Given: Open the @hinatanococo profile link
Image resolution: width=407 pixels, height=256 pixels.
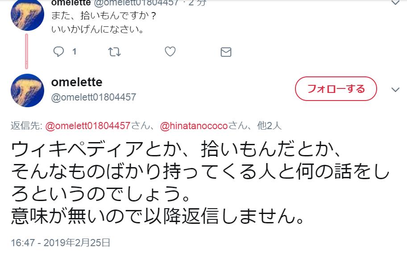Looking at the screenshot, I should pyautogui.click(x=194, y=126).
